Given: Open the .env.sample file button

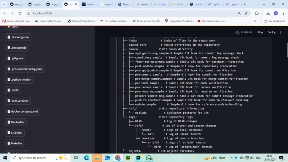Looking at the screenshot, I should [17, 48].
